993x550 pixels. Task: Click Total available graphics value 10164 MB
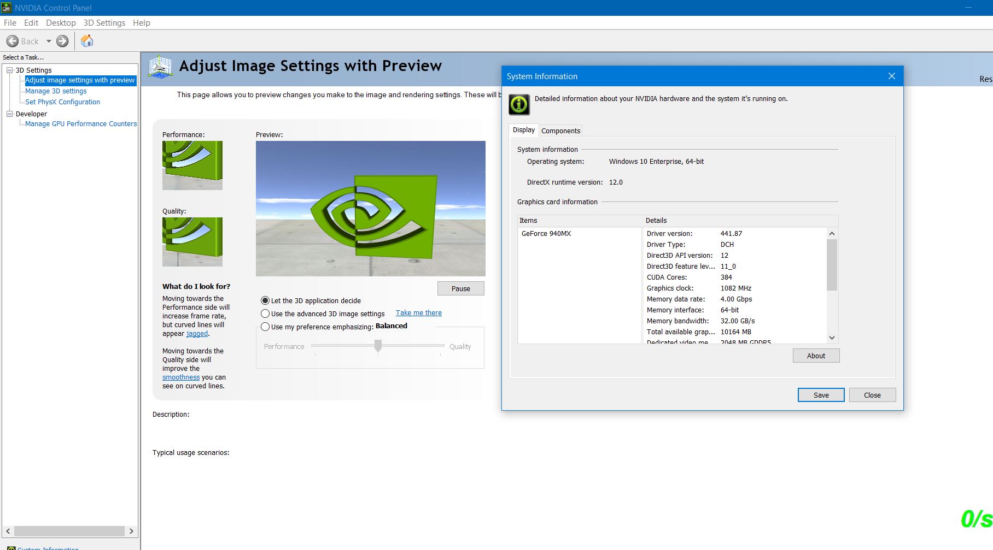[735, 332]
